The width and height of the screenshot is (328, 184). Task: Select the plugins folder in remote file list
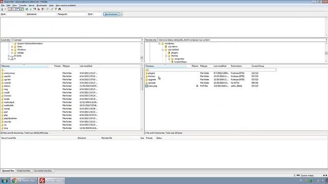point(152,73)
